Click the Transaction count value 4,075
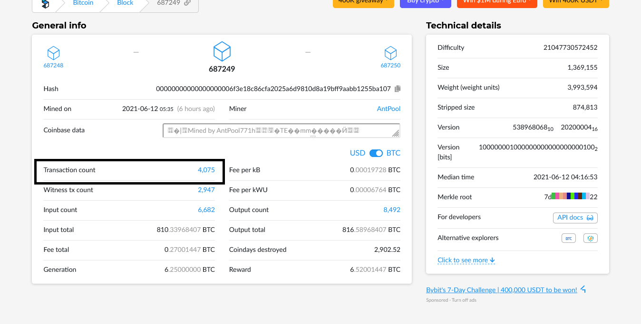This screenshot has height=324, width=641. (x=206, y=170)
